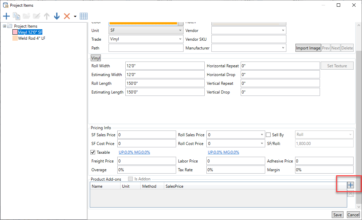Duplicate the selected item using copy icon
The image size is (362, 220).
[16, 16]
